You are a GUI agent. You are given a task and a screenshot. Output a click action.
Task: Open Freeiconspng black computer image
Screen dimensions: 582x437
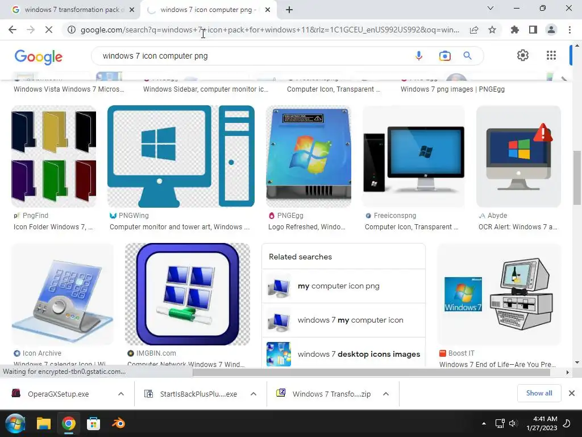(x=414, y=156)
